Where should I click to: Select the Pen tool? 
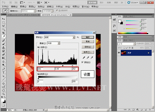click(3, 69)
